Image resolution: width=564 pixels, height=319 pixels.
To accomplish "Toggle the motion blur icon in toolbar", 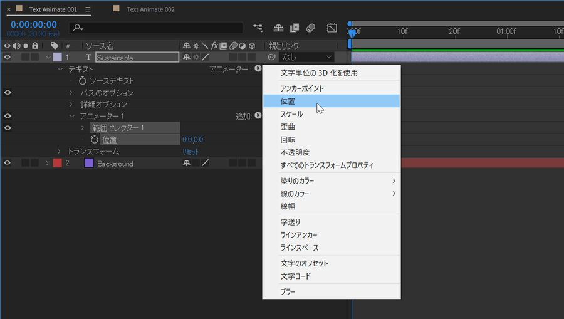I will pyautogui.click(x=311, y=28).
